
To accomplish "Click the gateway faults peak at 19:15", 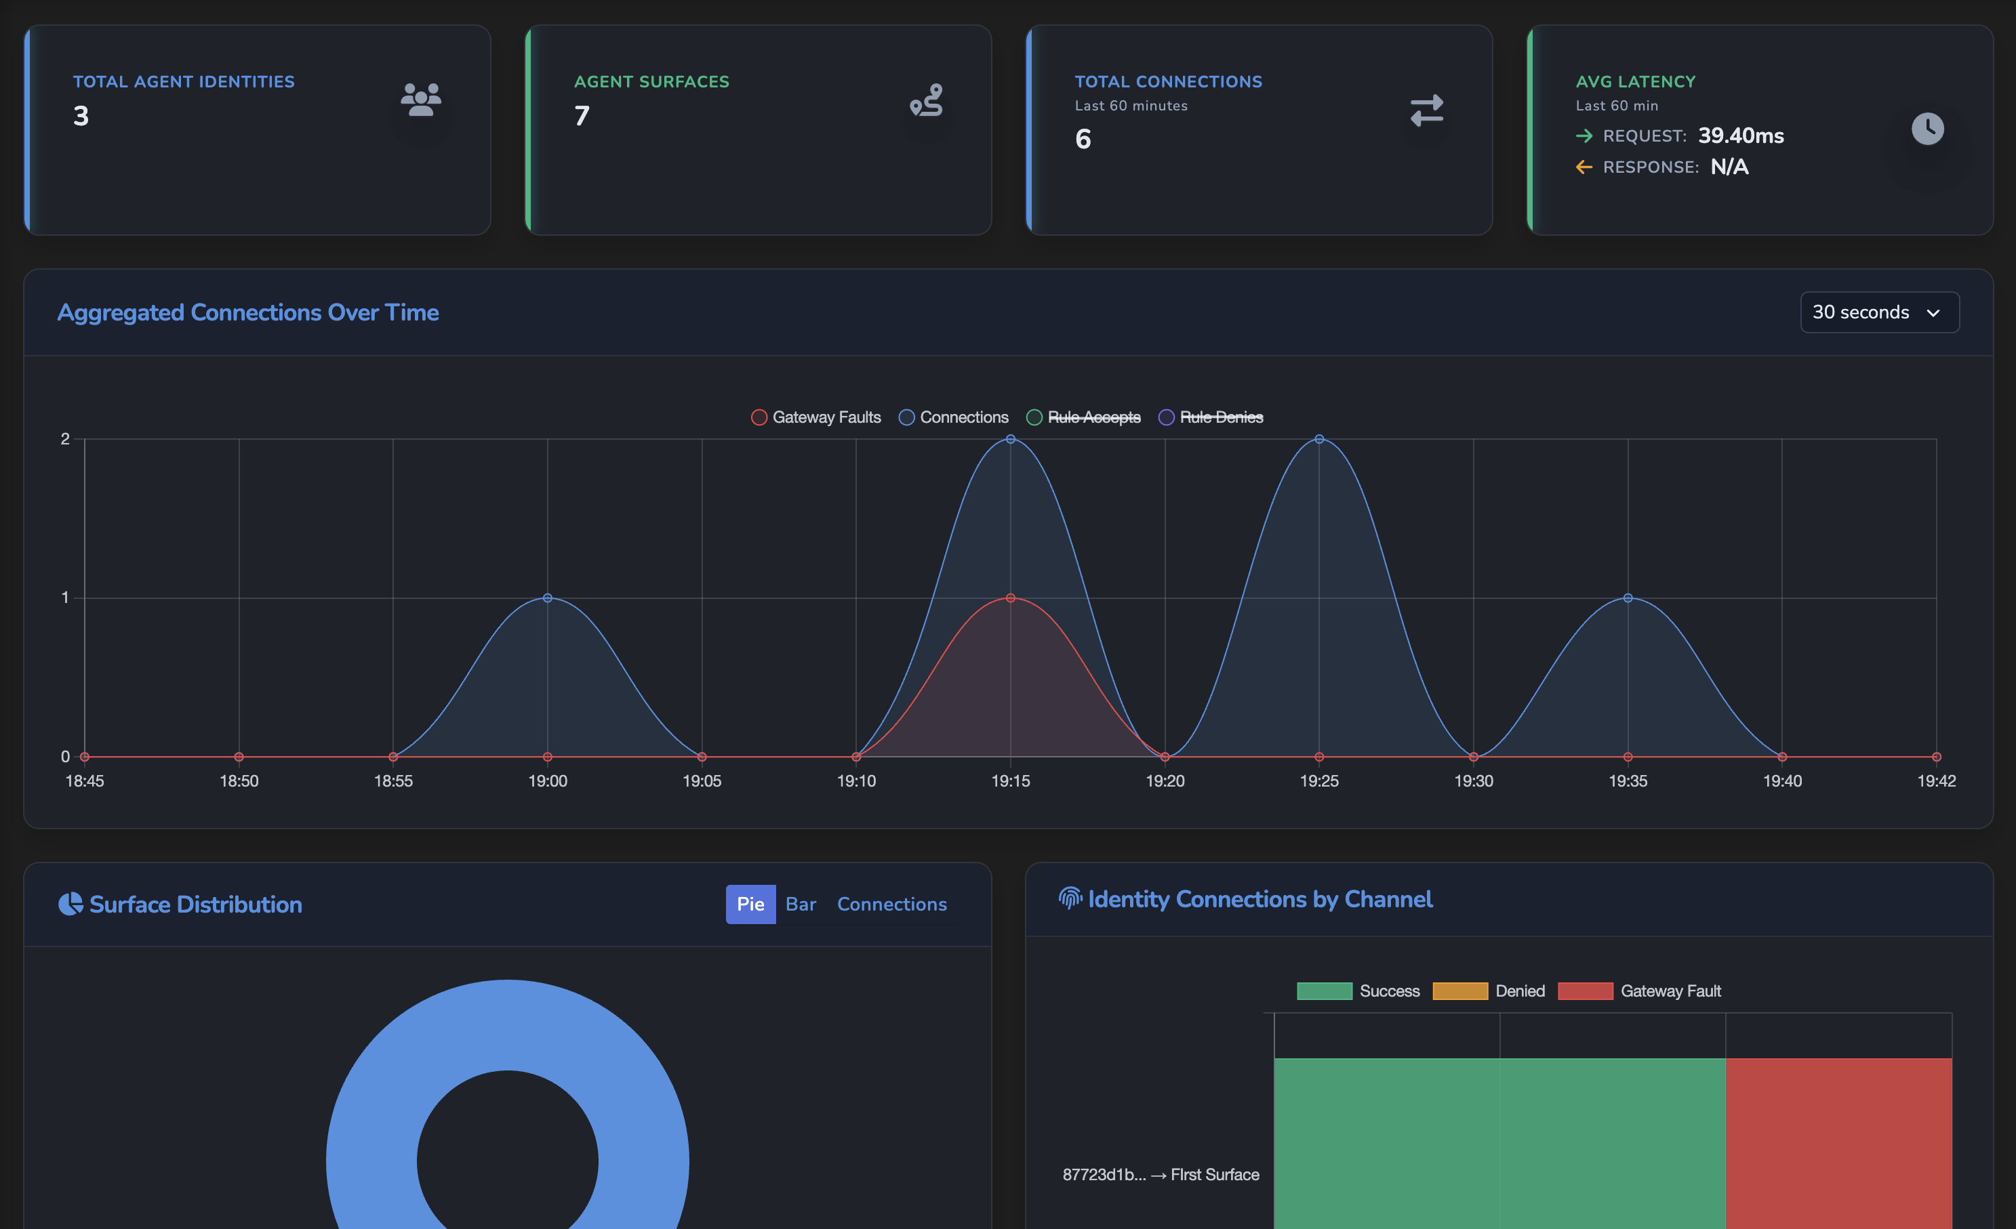I will pyautogui.click(x=1011, y=598).
